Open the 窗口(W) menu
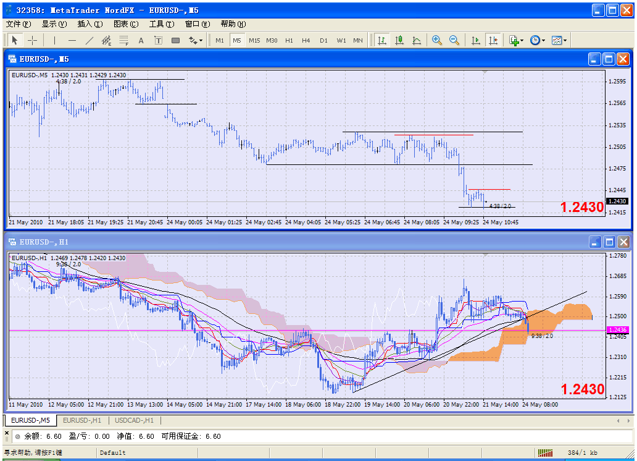637x461 pixels. tap(198, 24)
